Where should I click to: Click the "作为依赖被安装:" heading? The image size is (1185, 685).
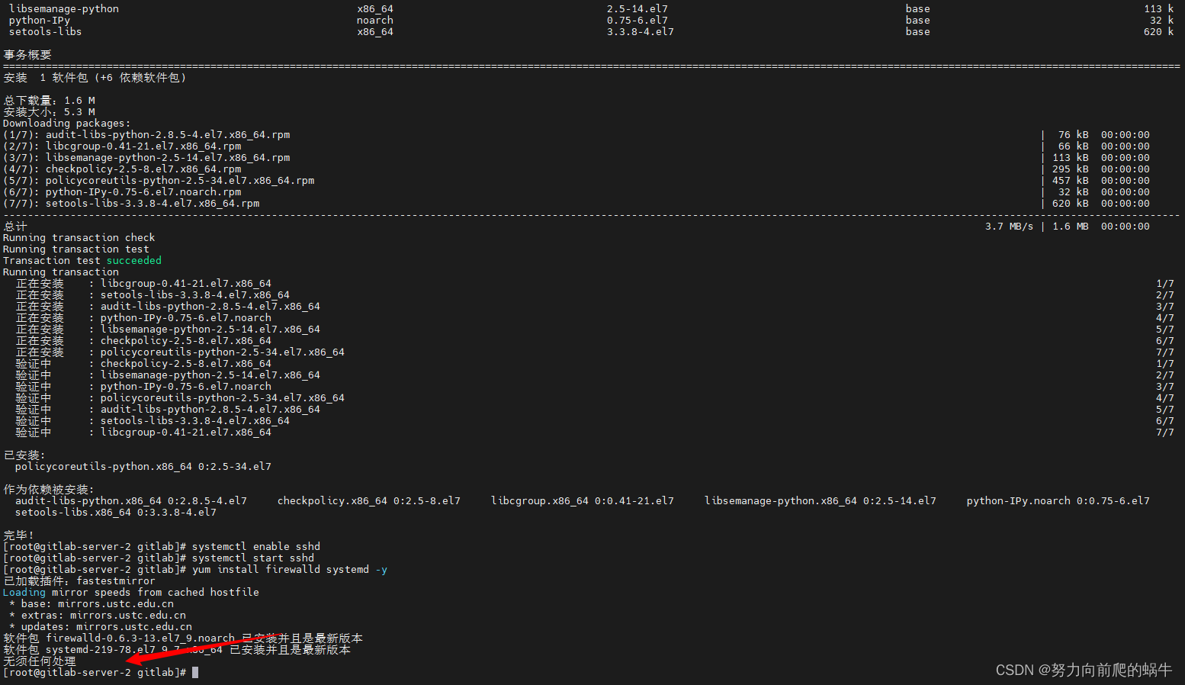[x=49, y=490]
